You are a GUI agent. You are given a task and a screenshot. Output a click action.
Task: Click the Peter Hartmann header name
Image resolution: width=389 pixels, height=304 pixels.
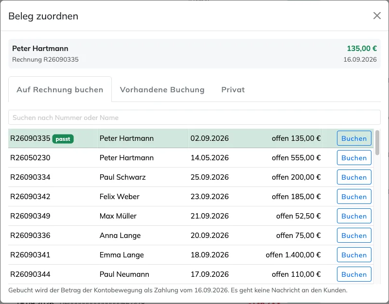(40, 48)
